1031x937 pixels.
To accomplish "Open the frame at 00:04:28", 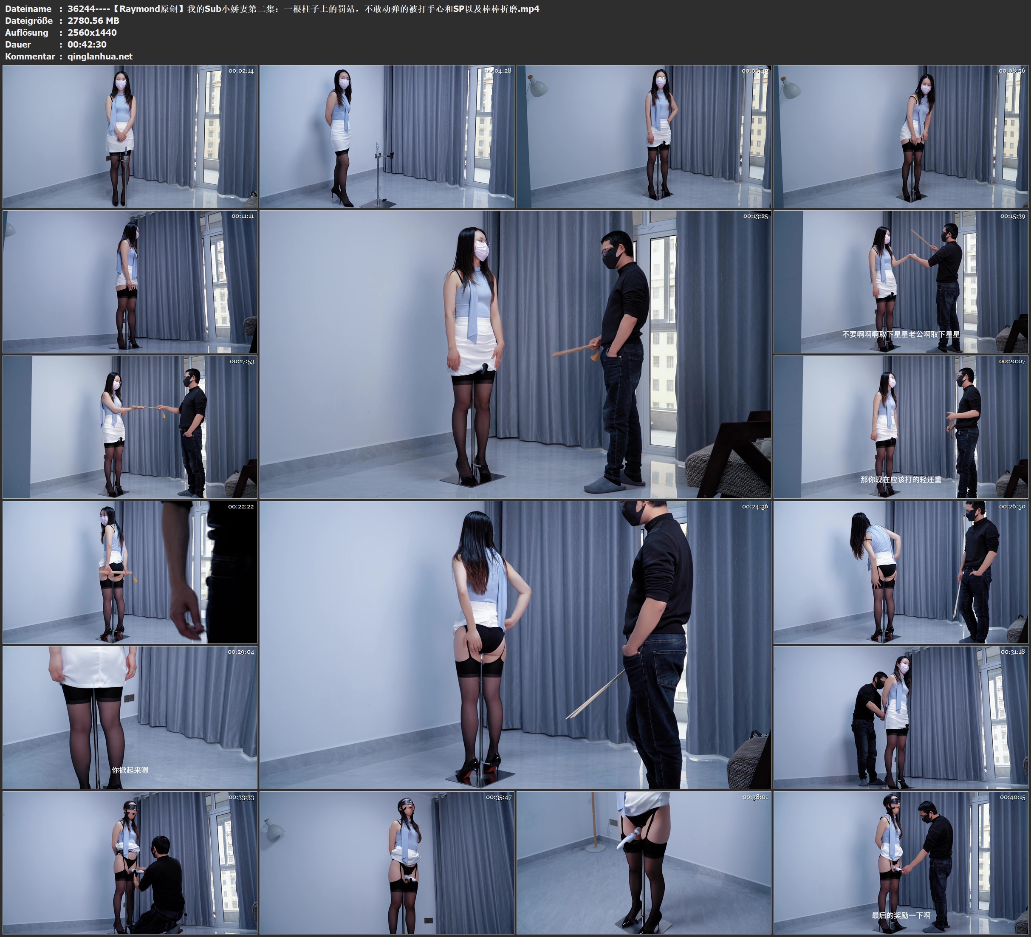I will point(387,136).
